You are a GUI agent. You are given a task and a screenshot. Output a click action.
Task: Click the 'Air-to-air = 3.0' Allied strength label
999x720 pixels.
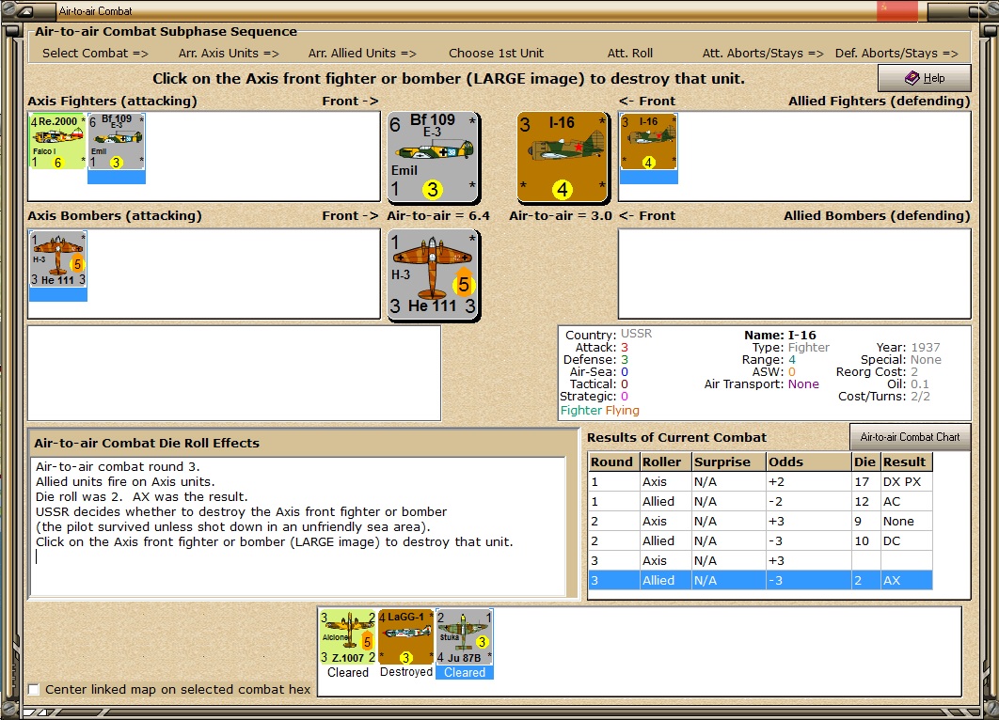coord(561,216)
